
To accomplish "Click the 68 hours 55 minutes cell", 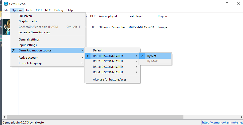I will coord(112,27).
